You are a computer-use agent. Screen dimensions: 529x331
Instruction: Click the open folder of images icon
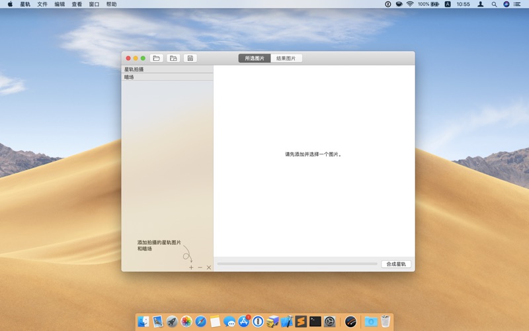pos(173,58)
